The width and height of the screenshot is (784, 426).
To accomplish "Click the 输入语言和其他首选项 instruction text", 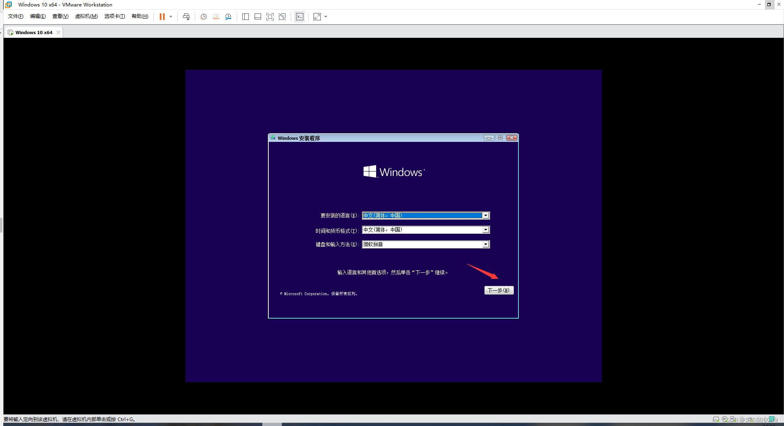I will click(x=392, y=272).
